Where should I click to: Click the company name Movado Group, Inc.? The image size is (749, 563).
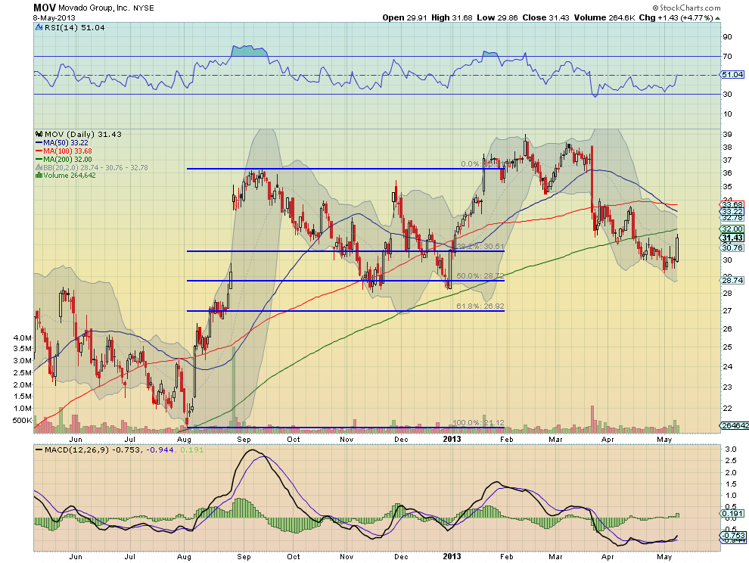(92, 8)
